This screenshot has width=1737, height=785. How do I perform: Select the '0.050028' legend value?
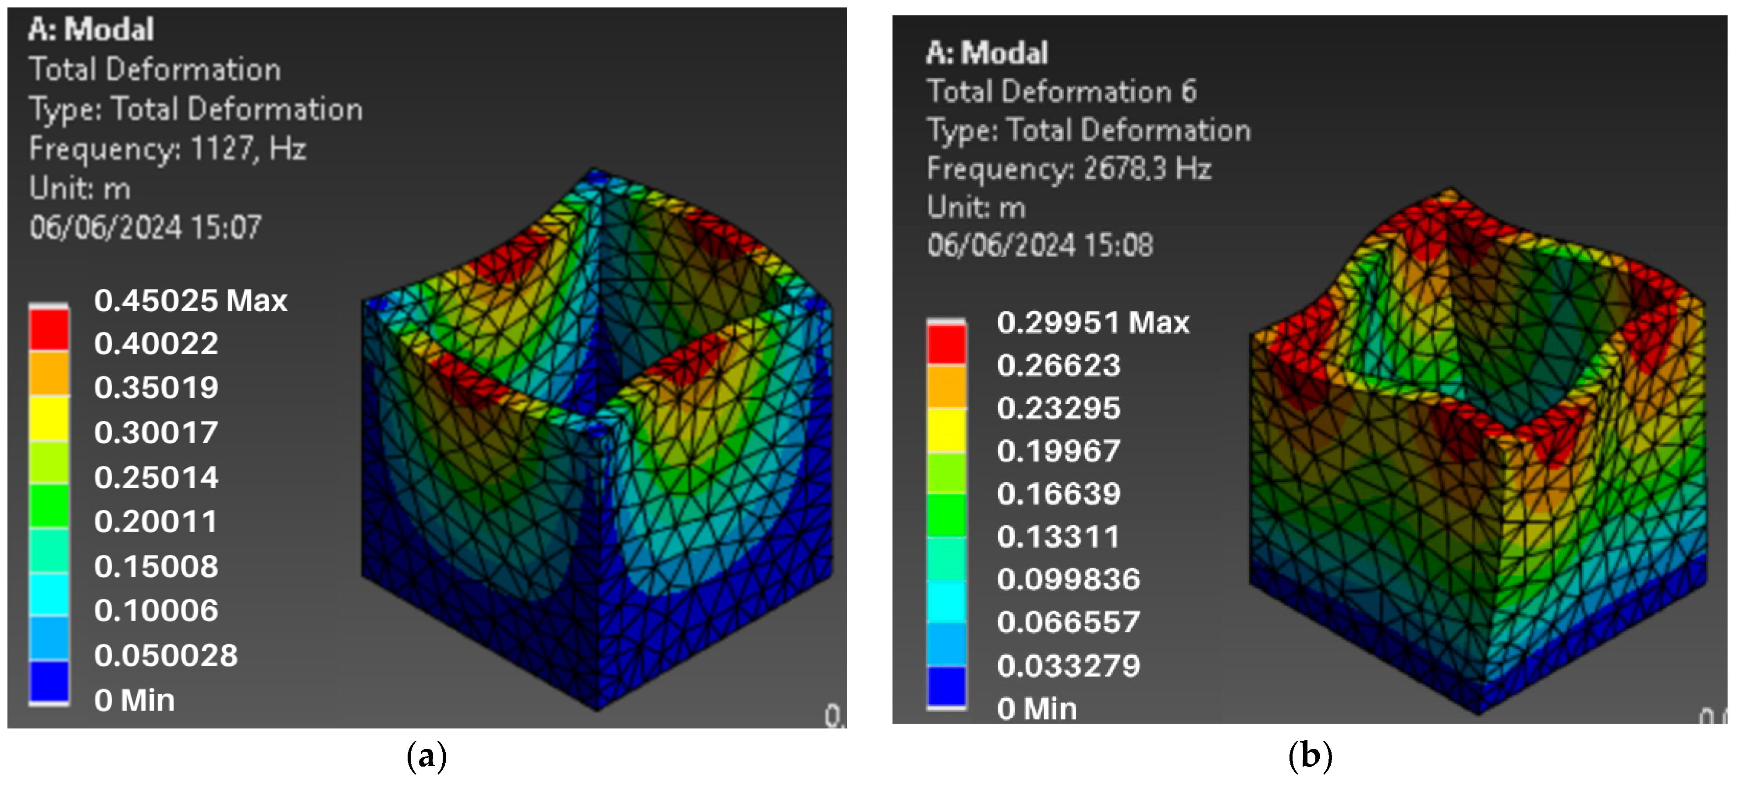pos(166,656)
